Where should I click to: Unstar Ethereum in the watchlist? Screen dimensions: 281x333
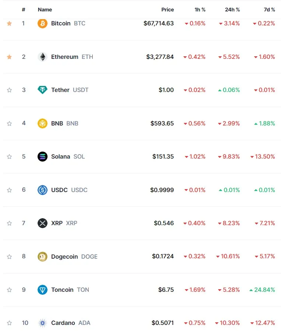click(9, 57)
